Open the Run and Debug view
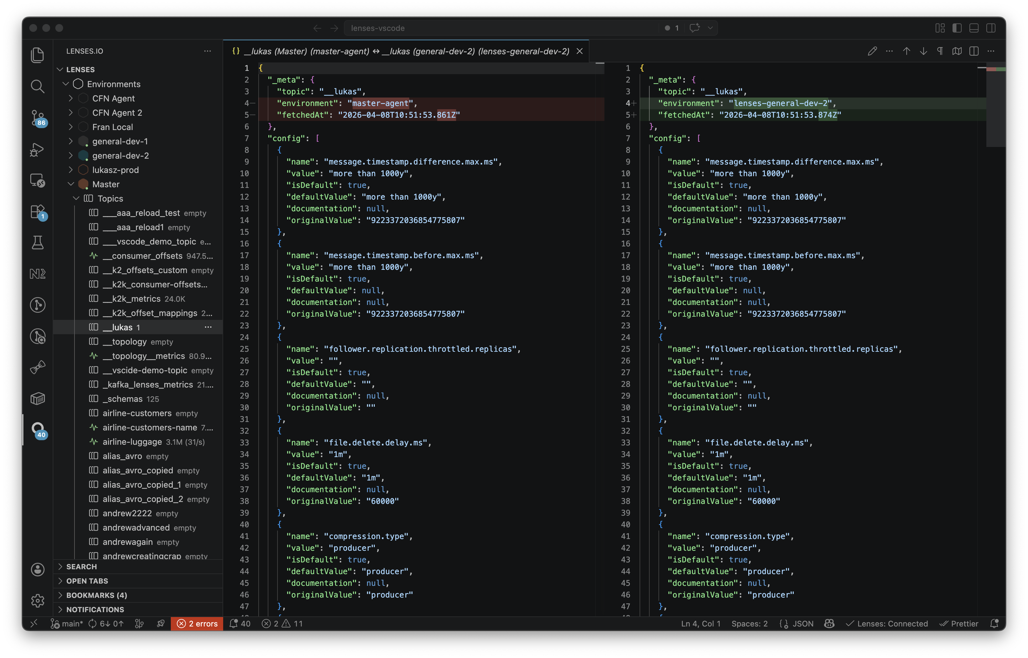The width and height of the screenshot is (1028, 658). pyautogui.click(x=38, y=149)
